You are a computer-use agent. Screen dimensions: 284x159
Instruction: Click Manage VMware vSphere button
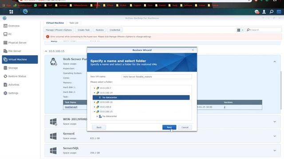pyautogui.click(x=59, y=30)
